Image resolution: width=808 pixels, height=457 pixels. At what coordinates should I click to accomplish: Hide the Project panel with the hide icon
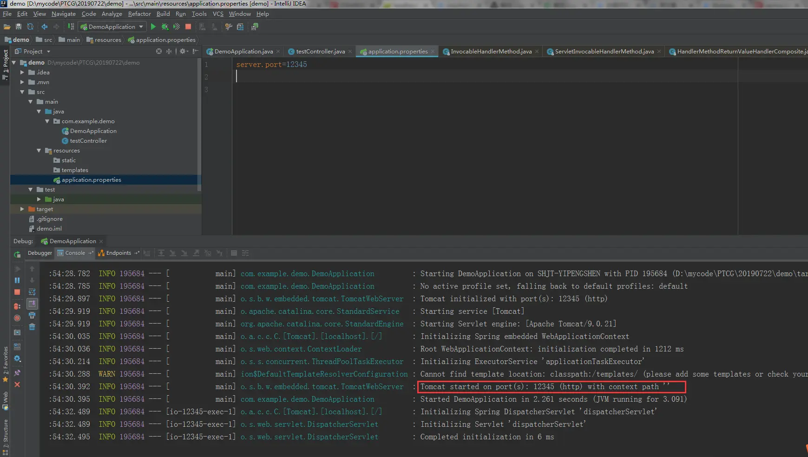[196, 51]
